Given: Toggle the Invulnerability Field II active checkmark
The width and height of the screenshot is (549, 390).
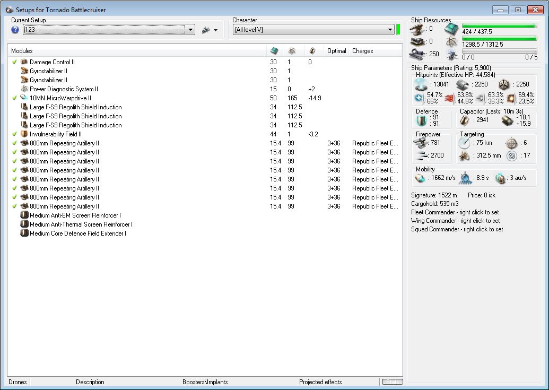Looking at the screenshot, I should click(x=14, y=134).
